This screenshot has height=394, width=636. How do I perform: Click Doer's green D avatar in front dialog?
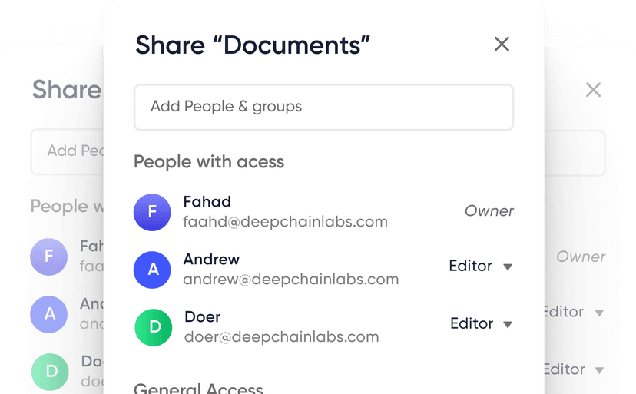click(x=154, y=327)
